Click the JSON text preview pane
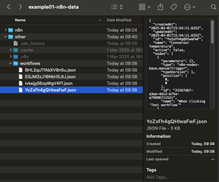 coord(178,64)
